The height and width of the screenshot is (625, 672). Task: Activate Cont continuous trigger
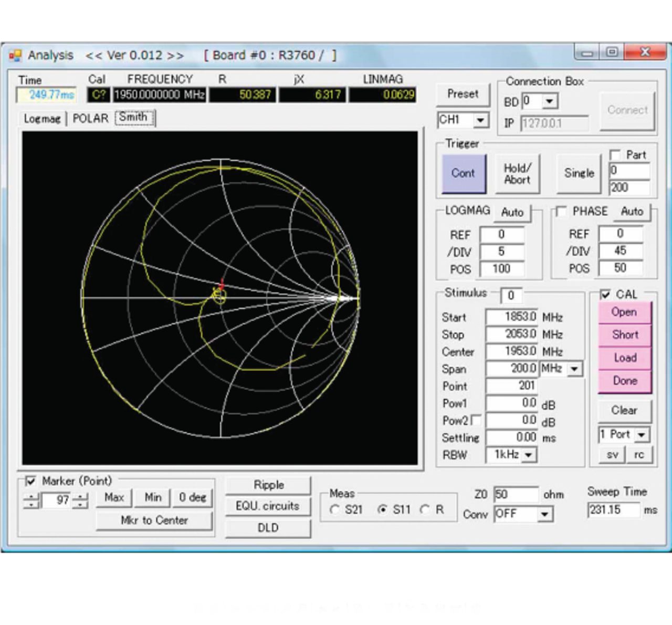(x=463, y=173)
